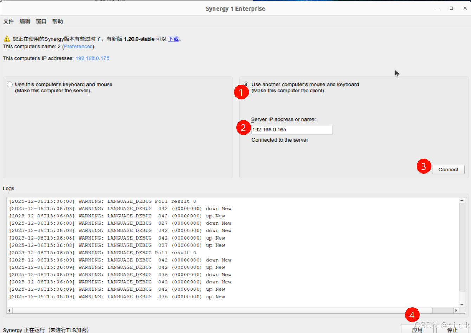Image resolution: width=471 pixels, height=333 pixels.
Task: Click the IP address 192.168.0.175 link
Action: tap(92, 58)
